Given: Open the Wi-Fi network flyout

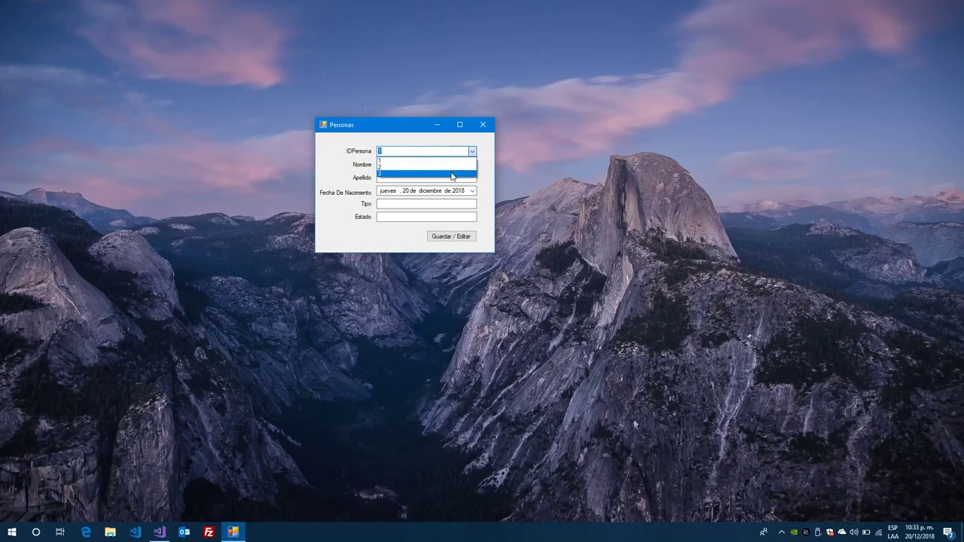Looking at the screenshot, I should [x=878, y=532].
